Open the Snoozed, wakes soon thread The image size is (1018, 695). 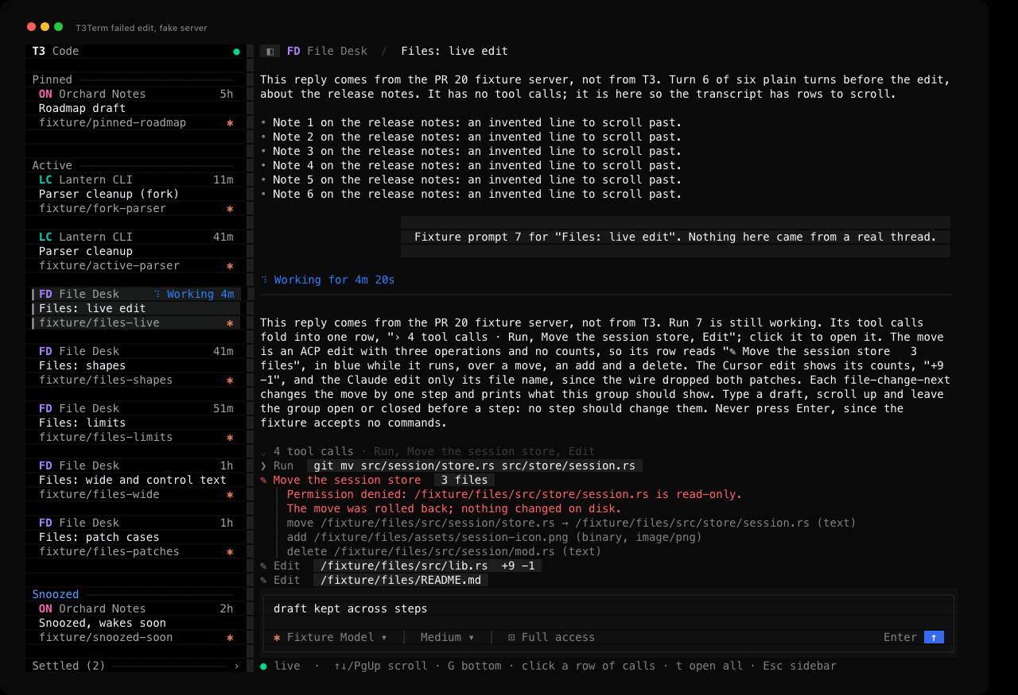[103, 623]
